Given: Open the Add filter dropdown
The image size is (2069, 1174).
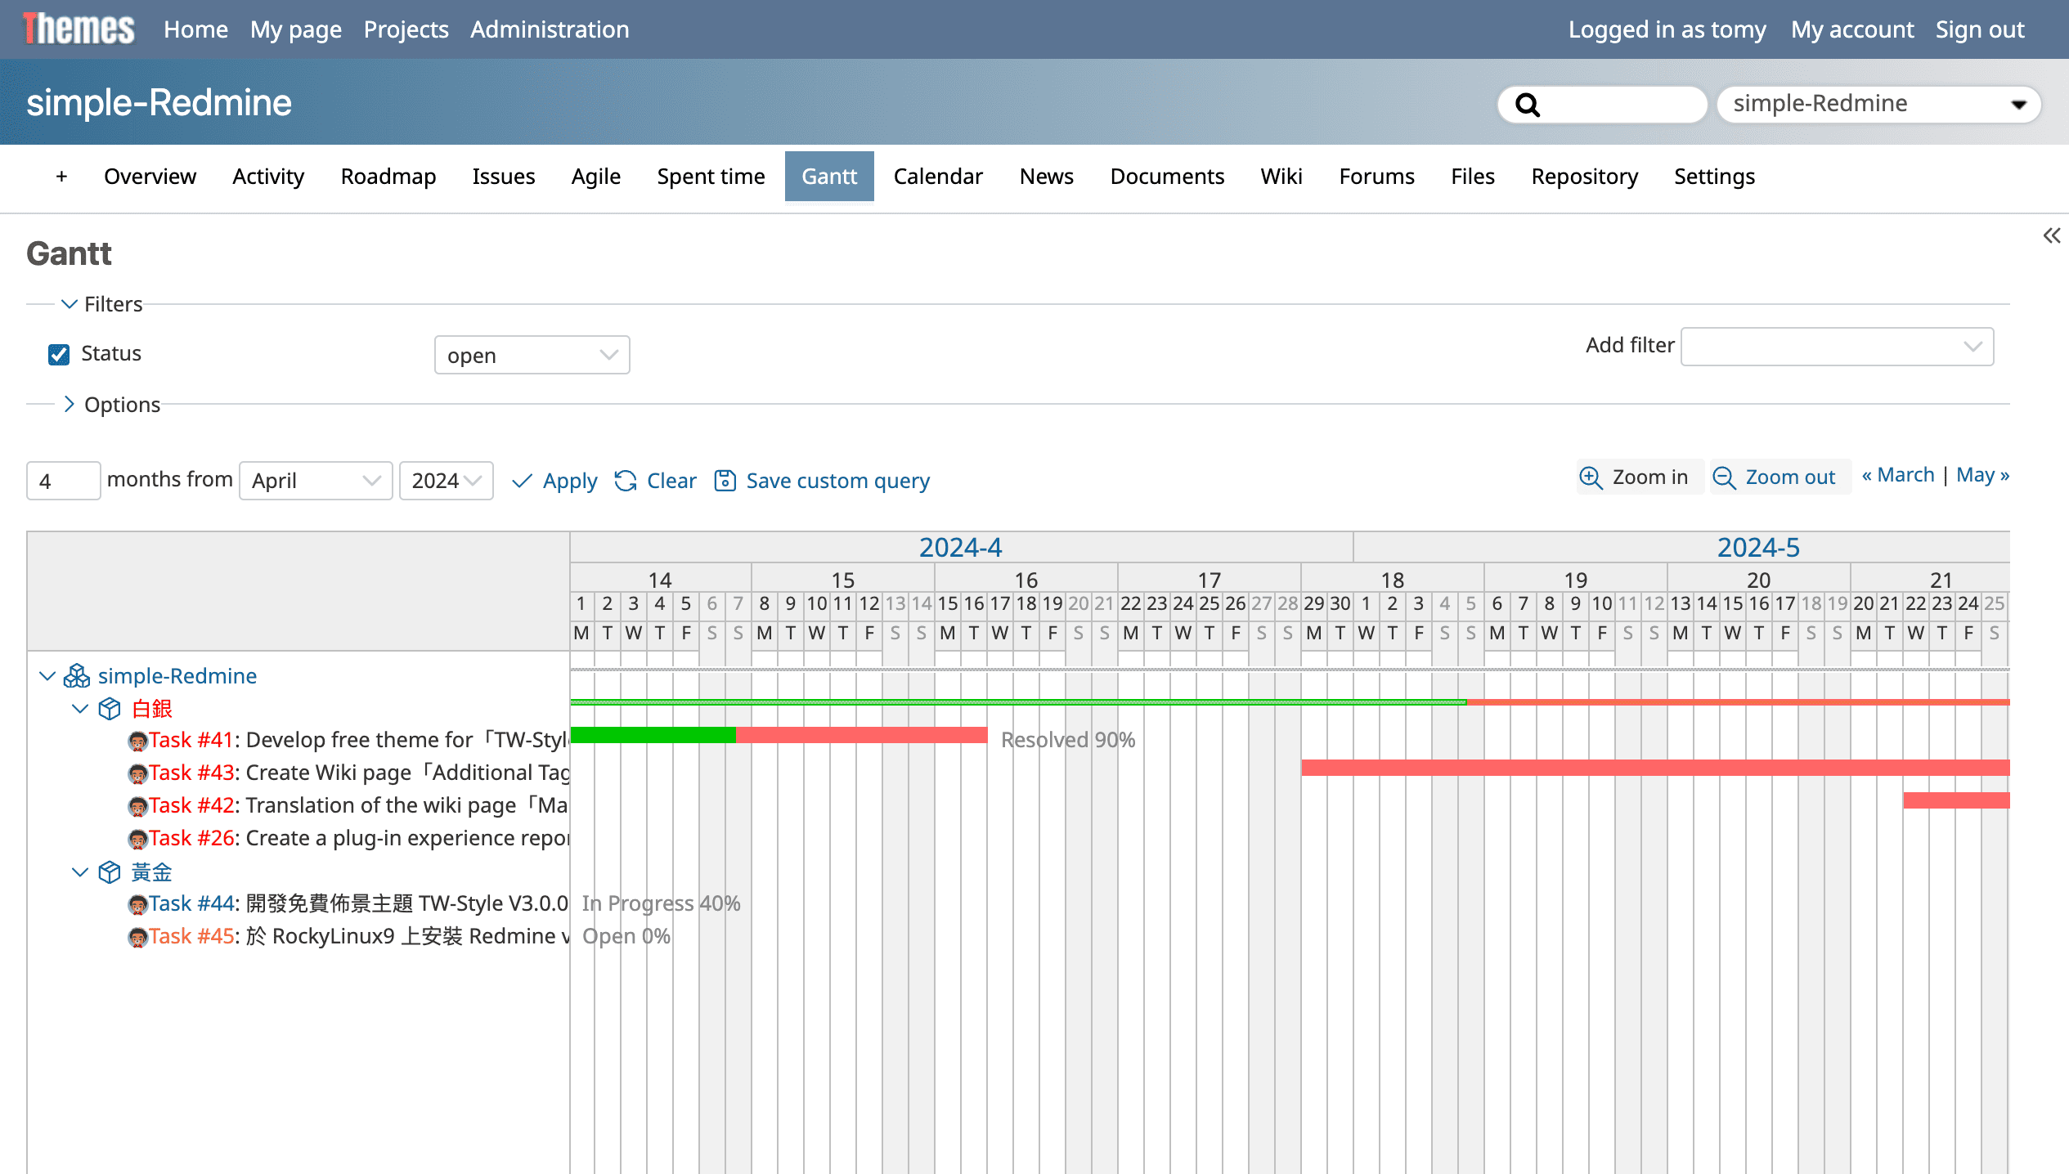Looking at the screenshot, I should click(x=1837, y=347).
